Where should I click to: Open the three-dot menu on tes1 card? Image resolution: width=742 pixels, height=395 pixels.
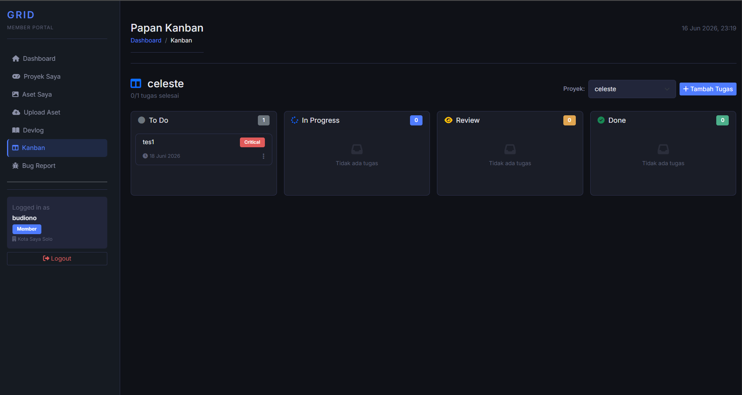tap(263, 156)
